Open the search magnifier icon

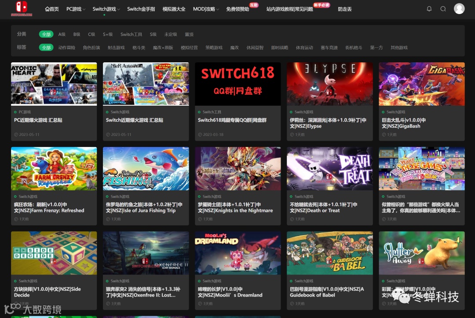(443, 9)
